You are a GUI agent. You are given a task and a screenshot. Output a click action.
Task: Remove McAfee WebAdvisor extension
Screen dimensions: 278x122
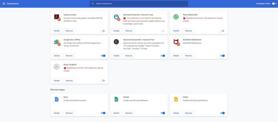(189, 56)
